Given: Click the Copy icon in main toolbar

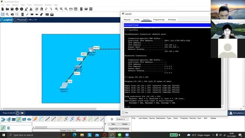Looking at the screenshot, I should pos(37,9).
